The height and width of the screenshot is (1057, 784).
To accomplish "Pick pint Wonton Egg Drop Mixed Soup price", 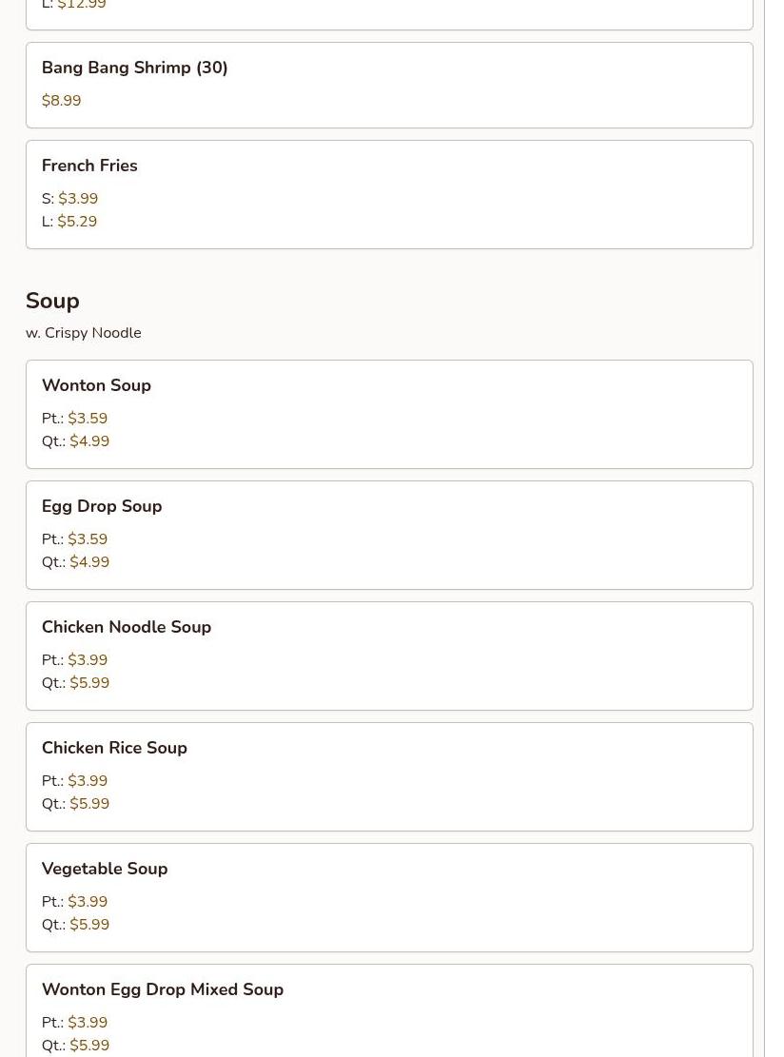I will pos(87,1023).
